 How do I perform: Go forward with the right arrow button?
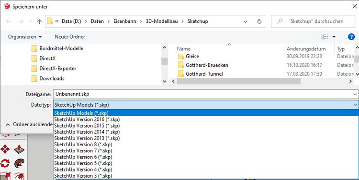(21, 21)
